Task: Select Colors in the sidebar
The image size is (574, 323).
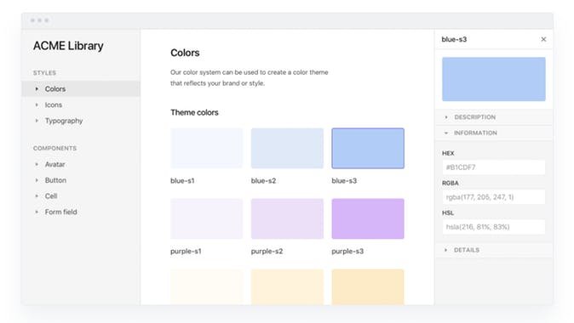Action: pos(81,88)
